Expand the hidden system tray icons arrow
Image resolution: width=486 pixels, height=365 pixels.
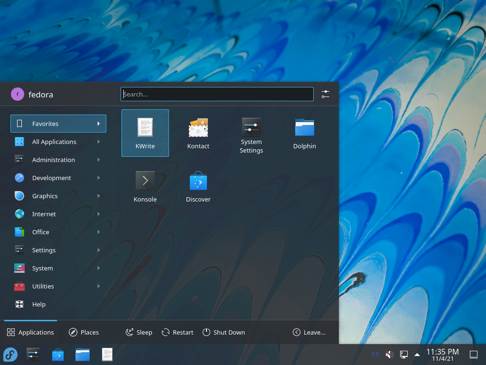coord(417,354)
